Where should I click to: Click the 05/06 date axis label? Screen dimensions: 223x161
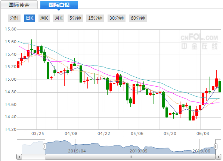click(137, 133)
